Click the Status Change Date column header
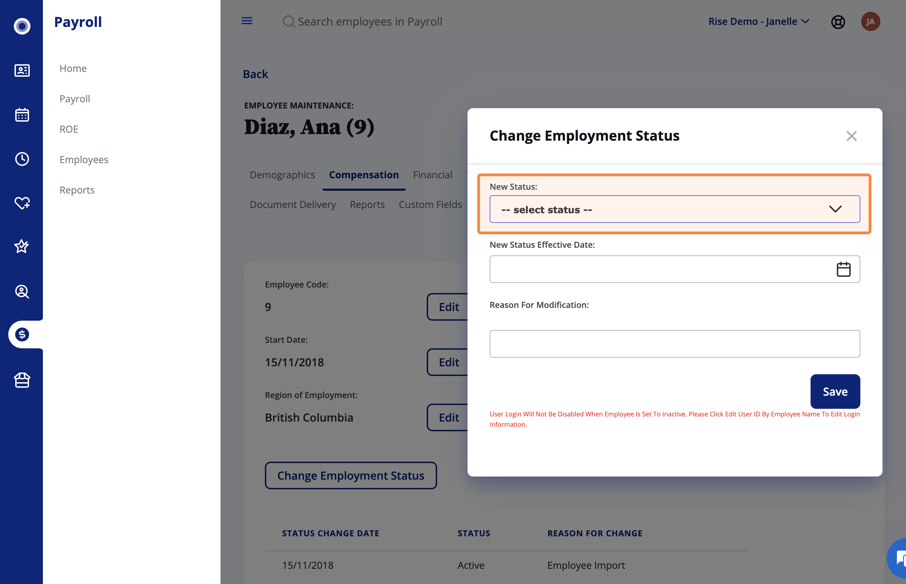Image resolution: width=906 pixels, height=584 pixels. coord(331,534)
